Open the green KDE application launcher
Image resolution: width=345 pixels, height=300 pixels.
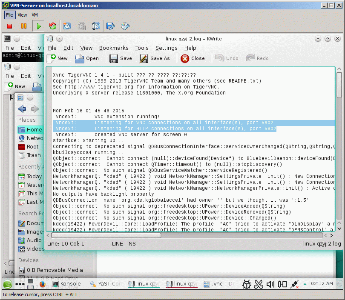click(8, 284)
